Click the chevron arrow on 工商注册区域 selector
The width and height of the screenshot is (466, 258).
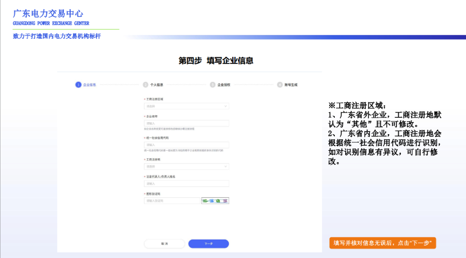pyautogui.click(x=225, y=106)
